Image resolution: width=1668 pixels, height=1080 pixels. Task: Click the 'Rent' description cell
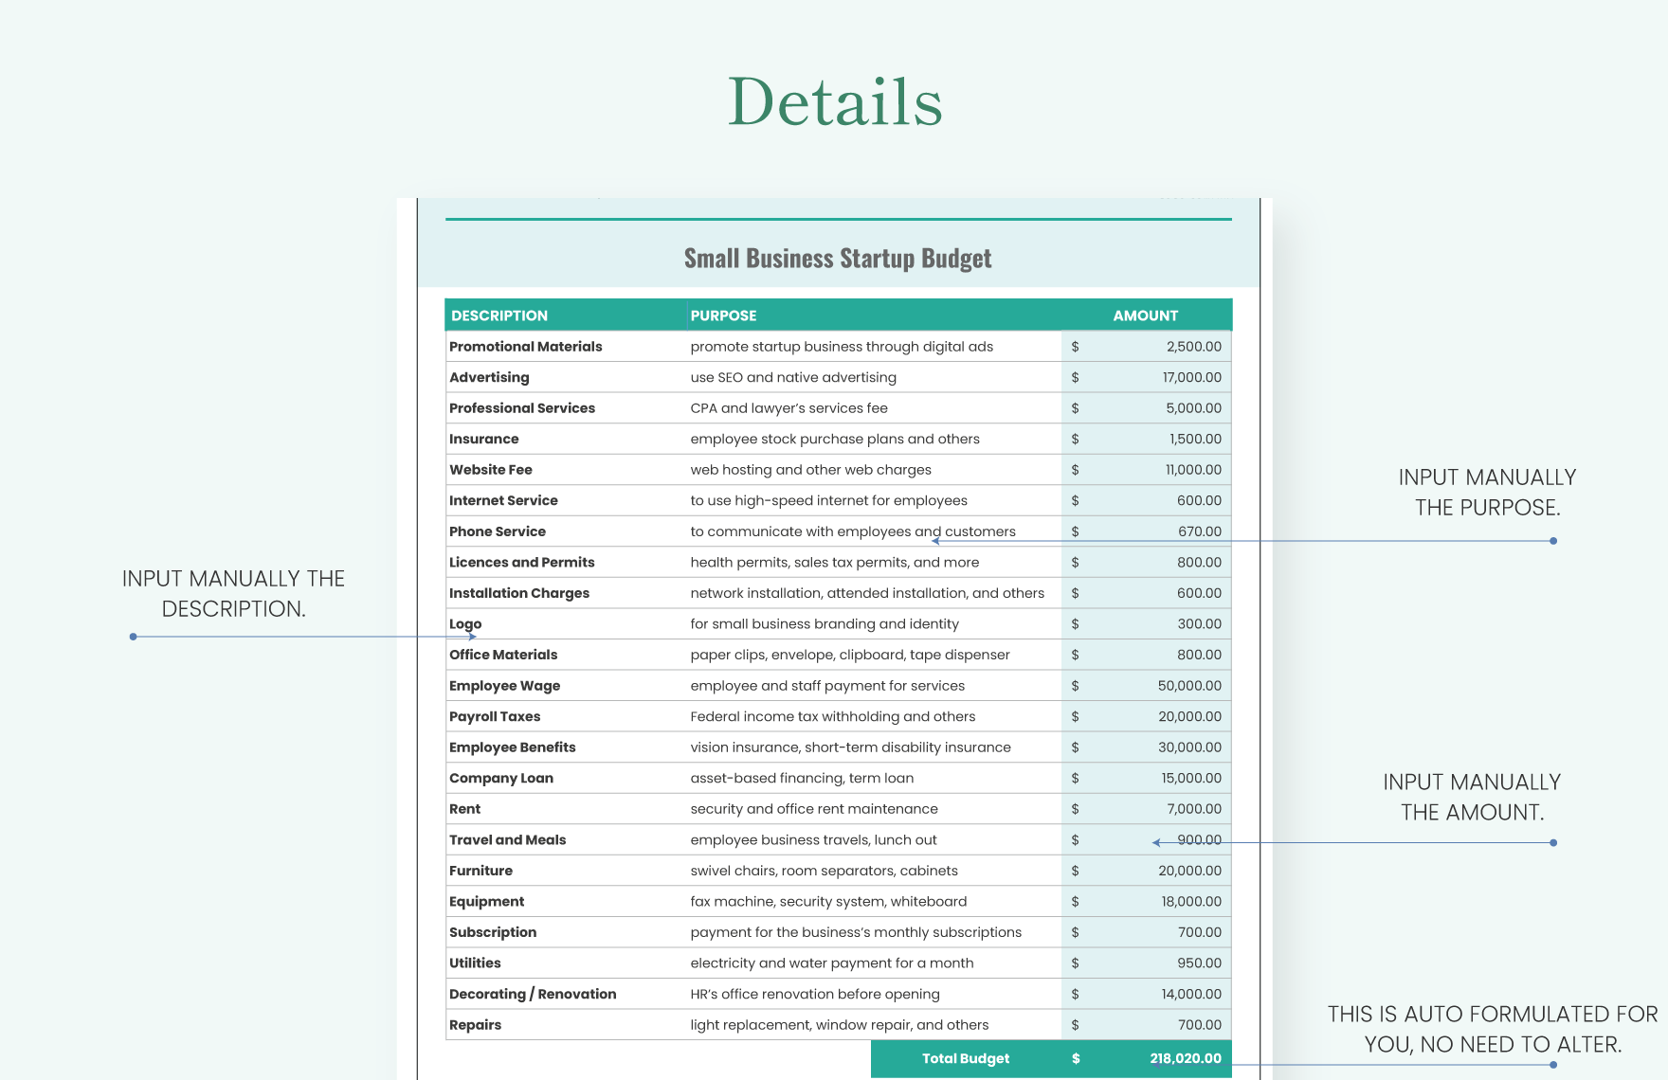pos(465,809)
